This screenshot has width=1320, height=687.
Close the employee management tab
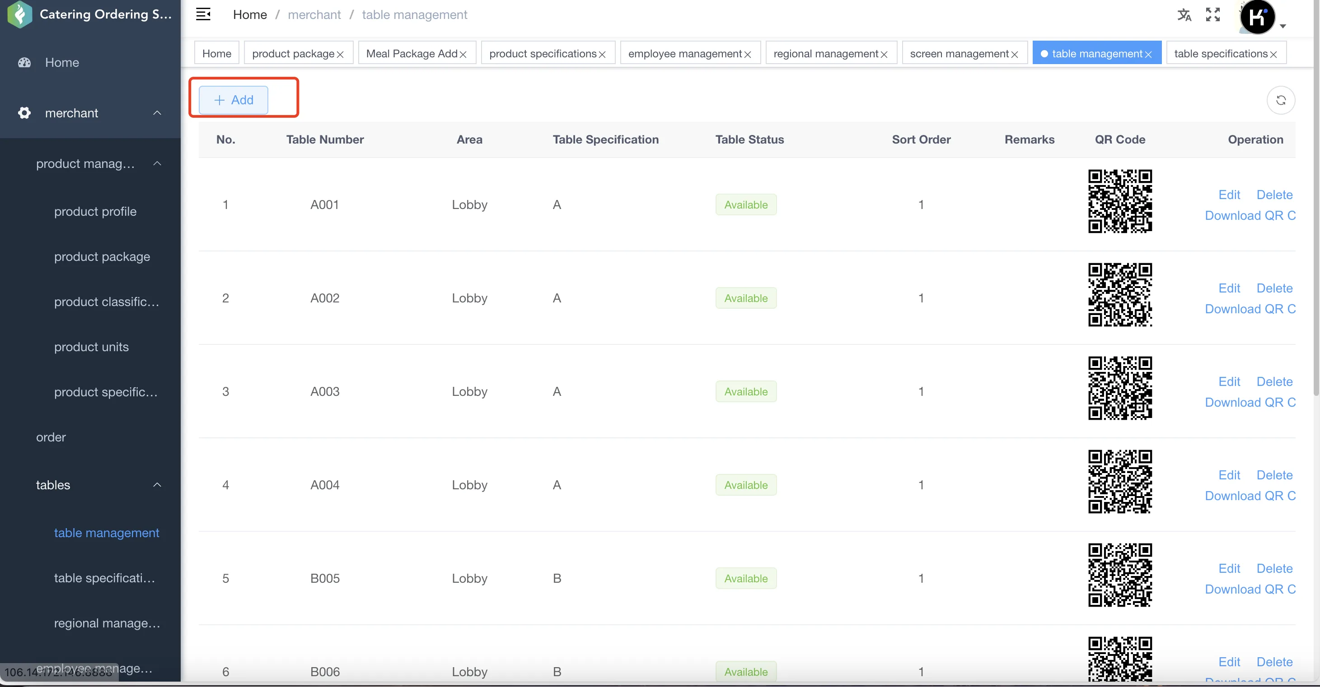[x=748, y=54]
